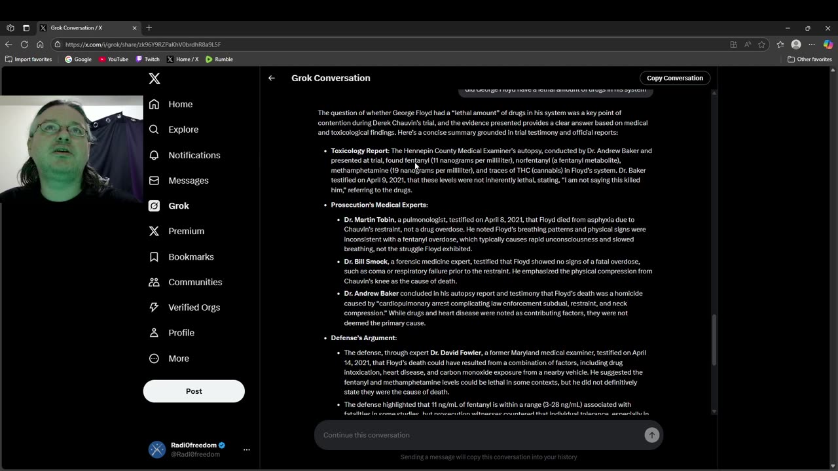Open the YouTube bookmark
838x471 pixels.
113,59
